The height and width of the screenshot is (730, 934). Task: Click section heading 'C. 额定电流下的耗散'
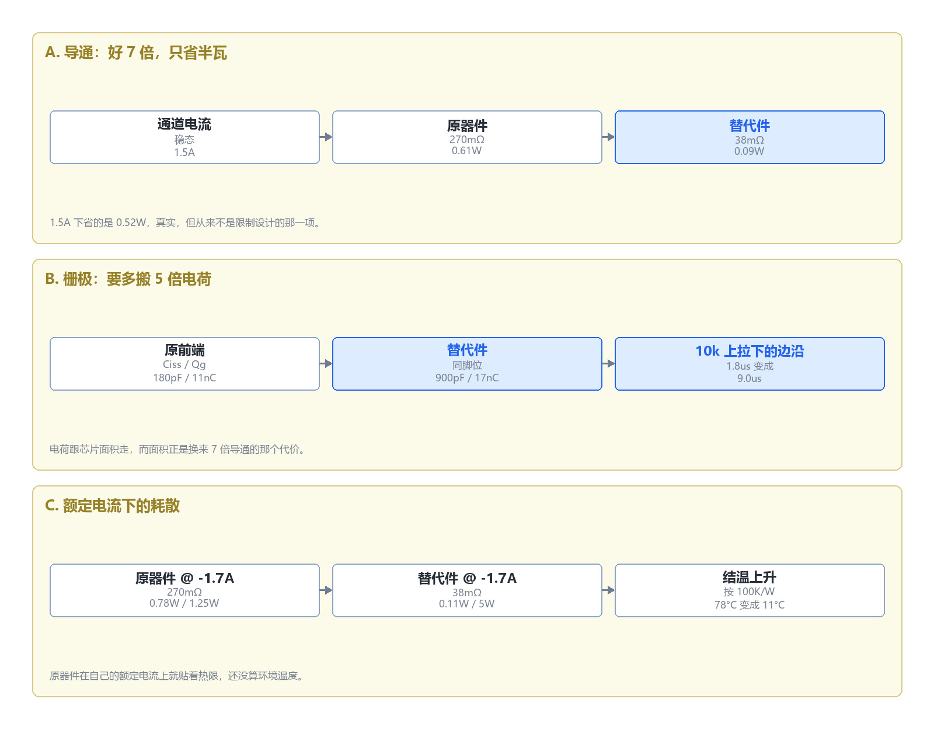113,506
